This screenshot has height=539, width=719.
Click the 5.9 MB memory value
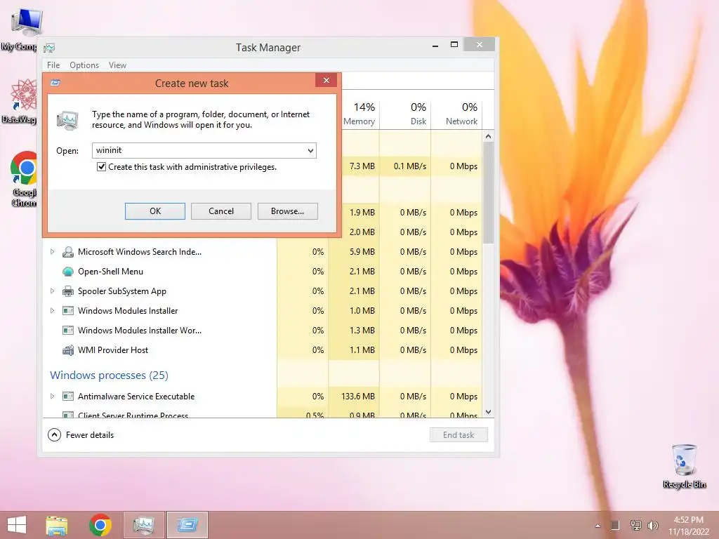pyautogui.click(x=362, y=252)
